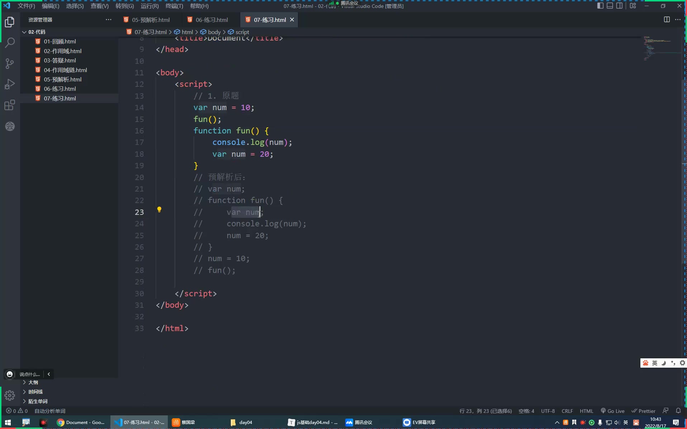Screen dimensions: 687x429
Task: Open the 文件(F) menu
Action: pyautogui.click(x=26, y=6)
